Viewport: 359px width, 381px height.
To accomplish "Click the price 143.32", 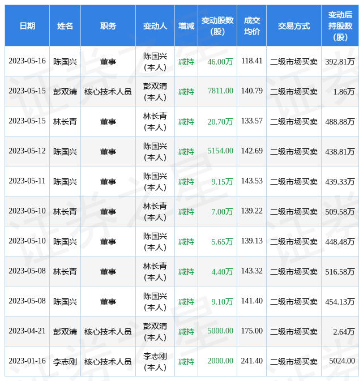I will [x=252, y=271].
